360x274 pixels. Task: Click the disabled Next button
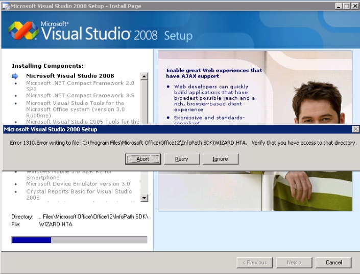(x=294, y=262)
